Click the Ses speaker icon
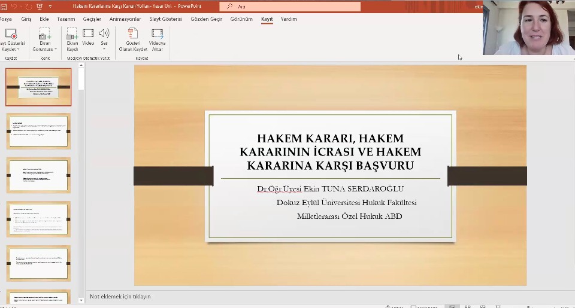 click(104, 33)
